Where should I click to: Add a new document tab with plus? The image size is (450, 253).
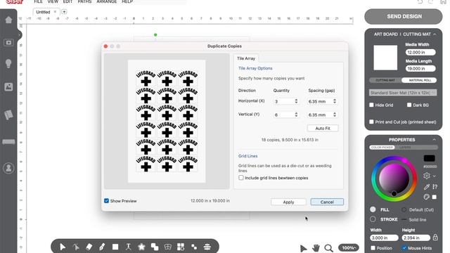pos(64,12)
